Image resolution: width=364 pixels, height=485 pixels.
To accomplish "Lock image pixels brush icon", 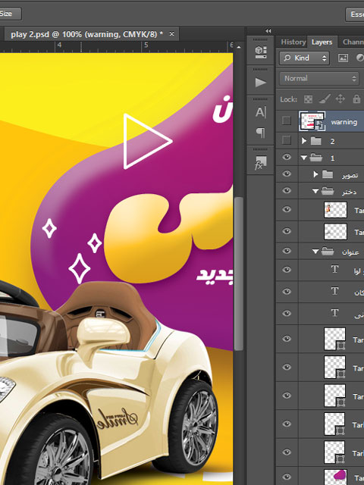I will tap(324, 99).
